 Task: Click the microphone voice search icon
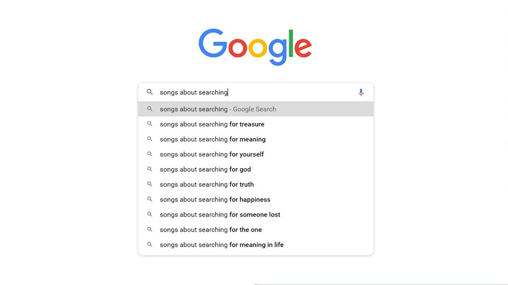click(x=361, y=92)
